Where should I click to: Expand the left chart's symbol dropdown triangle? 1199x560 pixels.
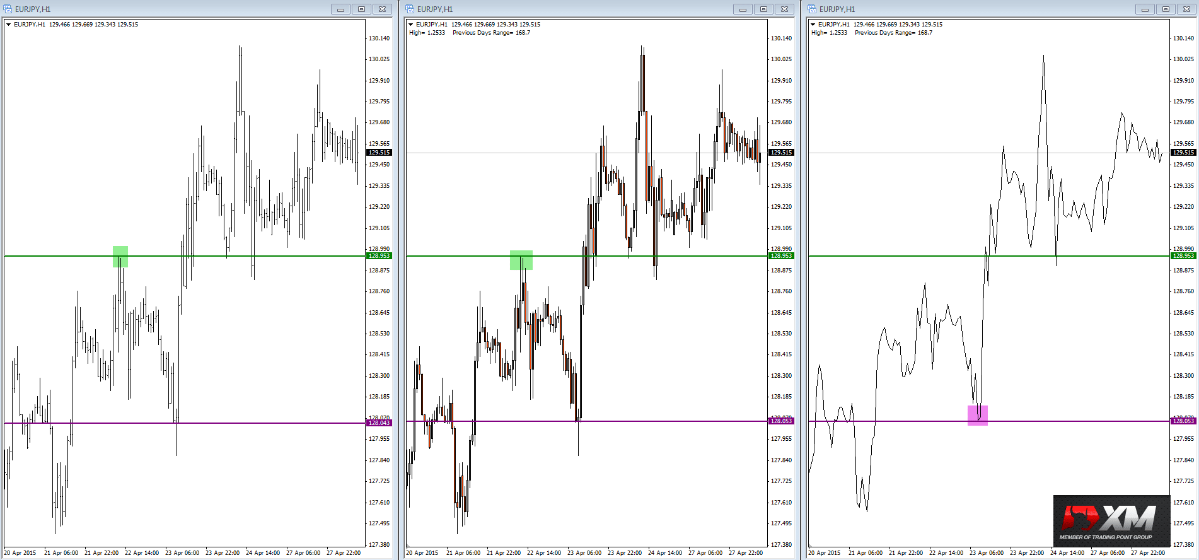[x=9, y=25]
